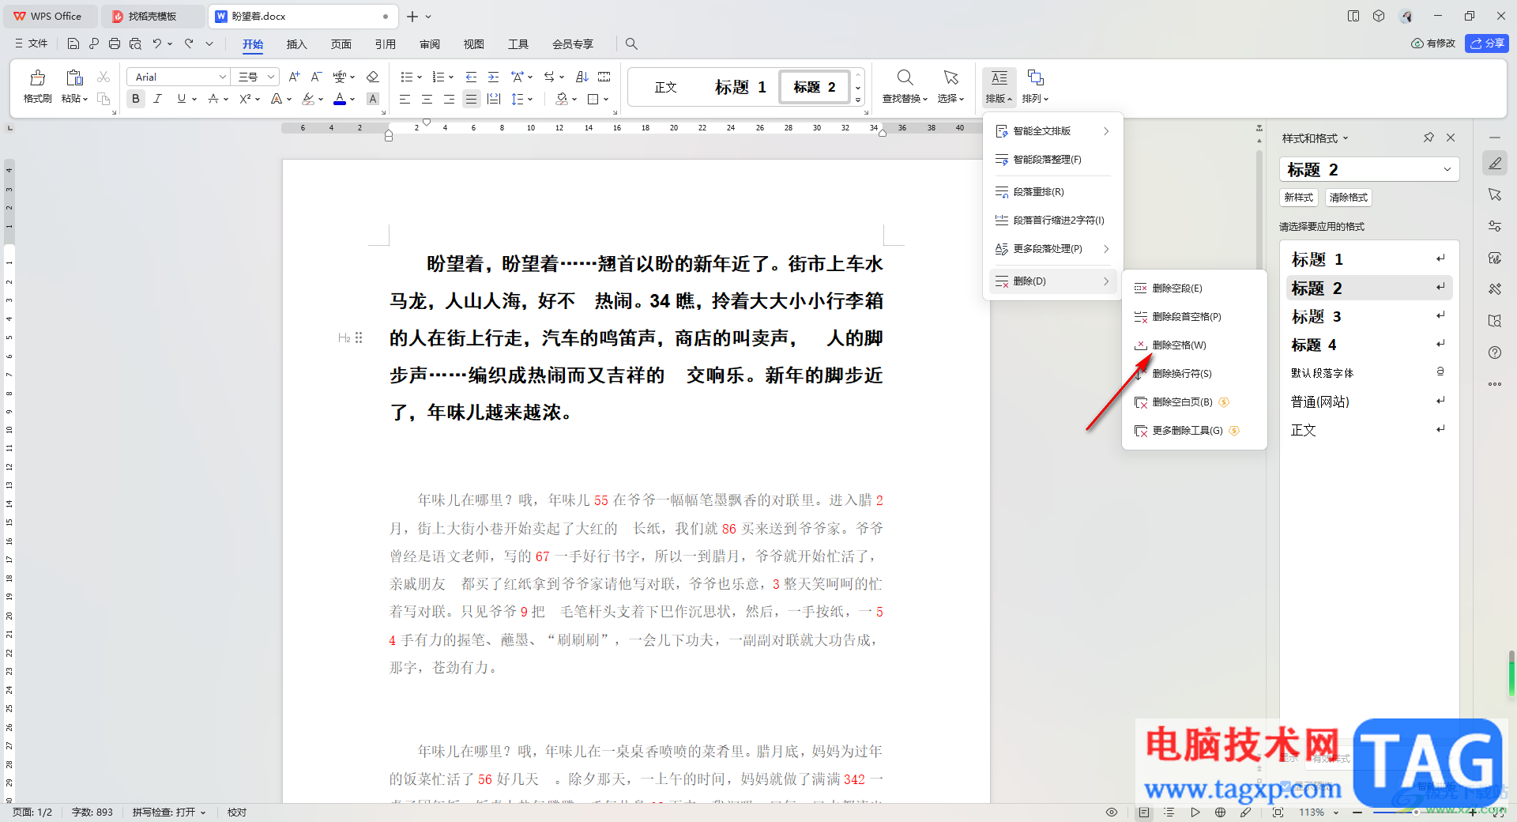The height and width of the screenshot is (822, 1517).
Task: Click the text highlight color icon
Action: click(309, 99)
